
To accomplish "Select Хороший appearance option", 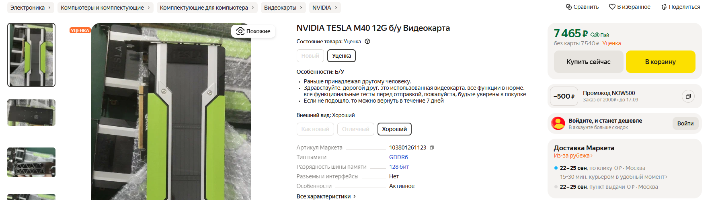I will tap(394, 129).
